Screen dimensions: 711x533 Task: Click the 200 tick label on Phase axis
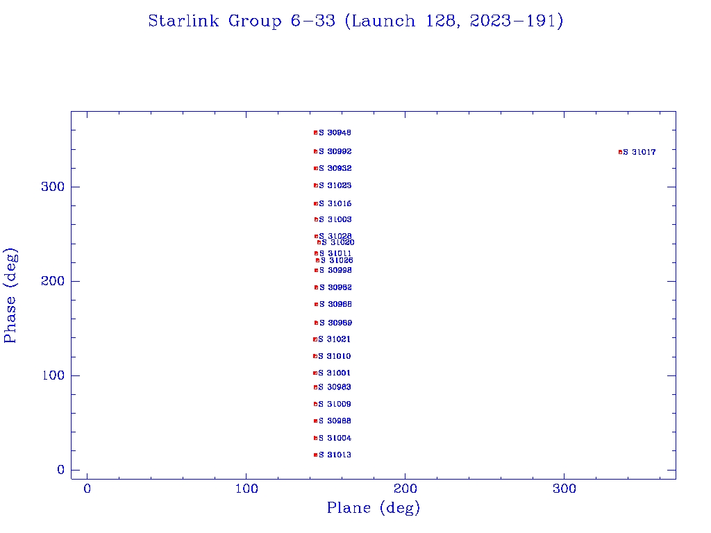coord(53,281)
